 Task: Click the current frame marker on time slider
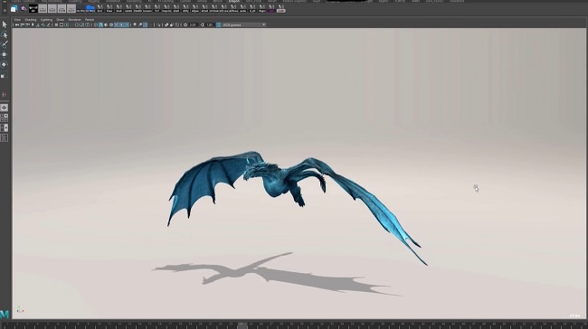click(x=242, y=324)
